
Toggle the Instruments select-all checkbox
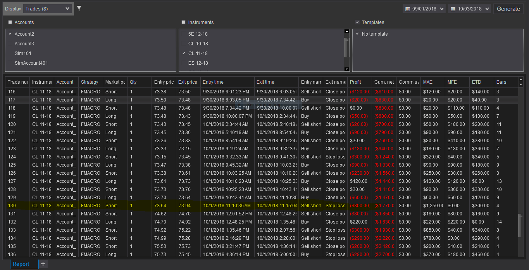pos(184,22)
